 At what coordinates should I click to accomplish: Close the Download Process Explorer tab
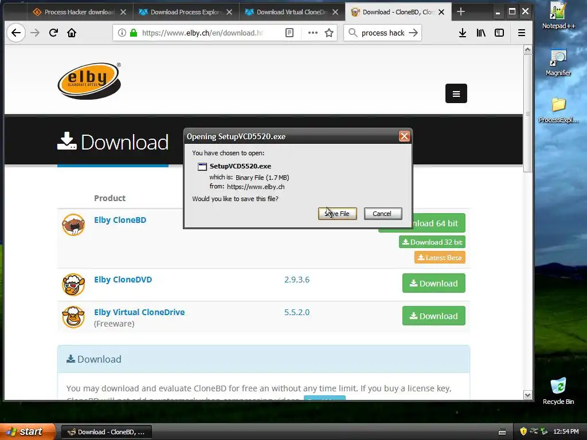click(229, 12)
